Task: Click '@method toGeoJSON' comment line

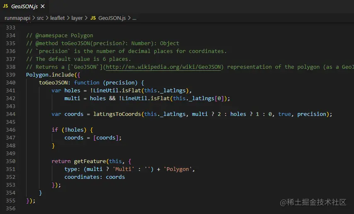Action: tap(102, 43)
